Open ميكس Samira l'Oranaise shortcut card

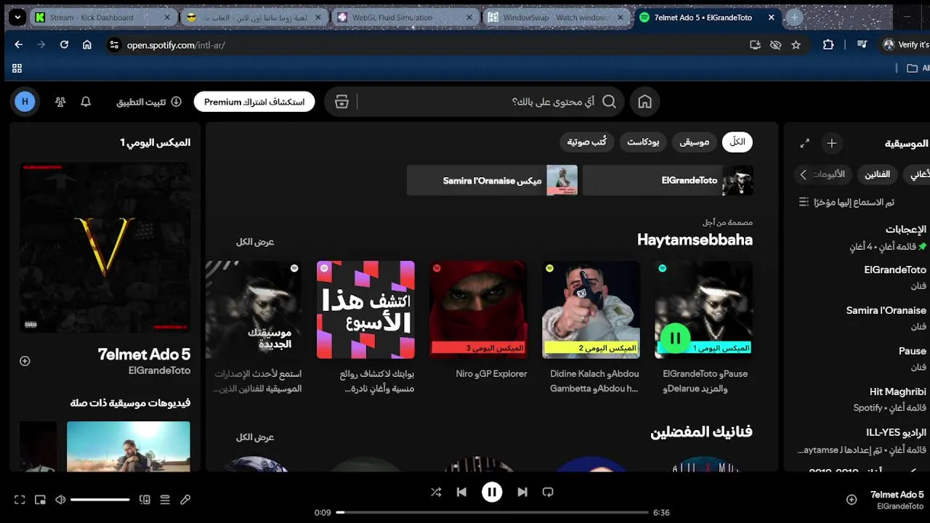pyautogui.click(x=492, y=180)
